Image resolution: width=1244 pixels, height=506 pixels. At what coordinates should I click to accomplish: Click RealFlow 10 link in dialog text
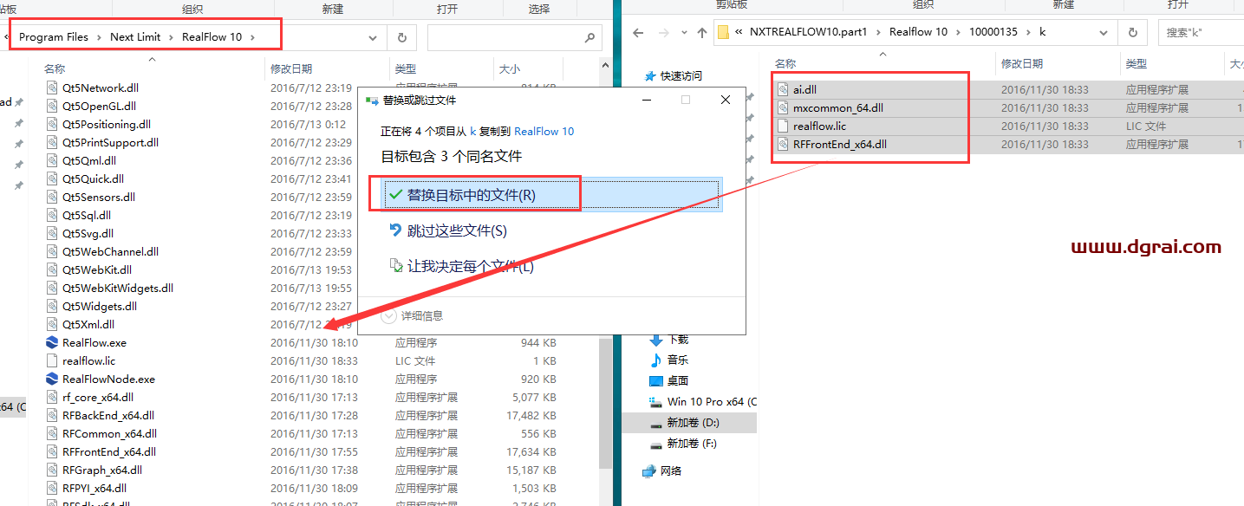[x=544, y=132]
